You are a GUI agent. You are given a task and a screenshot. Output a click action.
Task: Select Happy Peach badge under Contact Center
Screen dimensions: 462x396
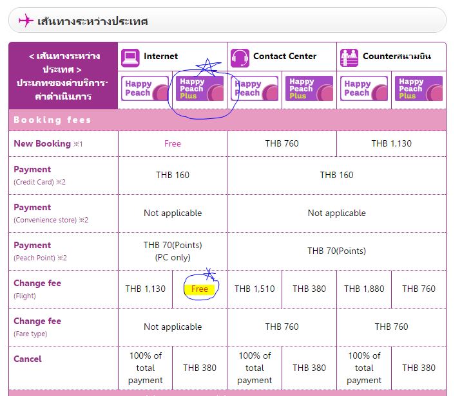pos(255,89)
